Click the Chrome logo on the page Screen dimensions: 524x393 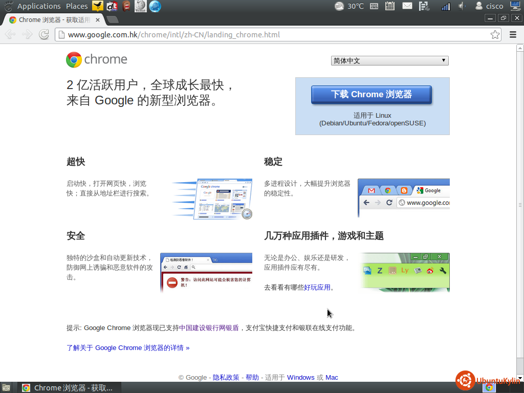point(97,59)
